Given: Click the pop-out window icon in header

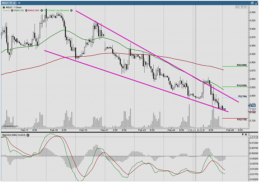Looking at the screenshot, I should pyautogui.click(x=252, y=3).
